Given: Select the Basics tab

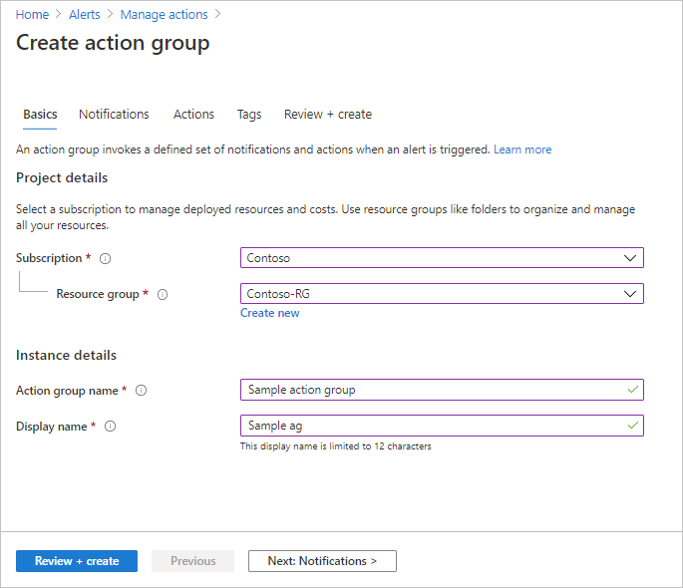Looking at the screenshot, I should click(x=40, y=115).
